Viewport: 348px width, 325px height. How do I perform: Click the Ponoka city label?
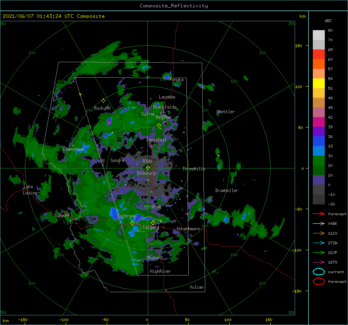pyautogui.click(x=176, y=80)
